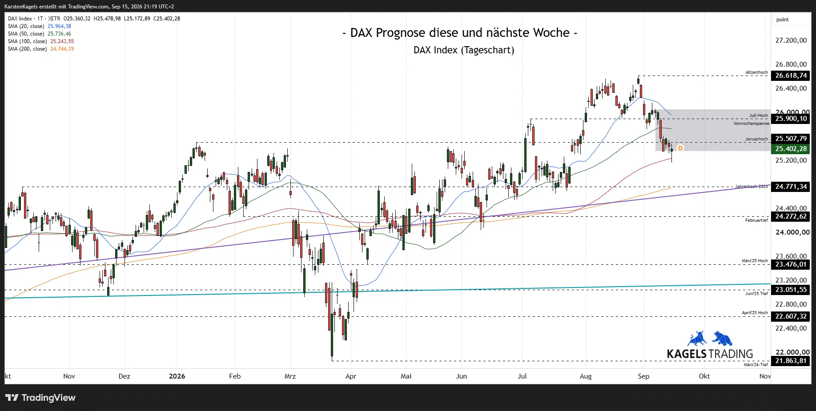Click the 24.272,62 price label
This screenshot has height=411, width=816.
tap(791, 216)
